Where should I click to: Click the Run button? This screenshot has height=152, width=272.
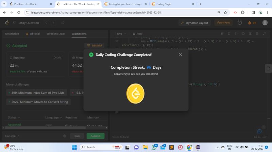tap(77, 136)
